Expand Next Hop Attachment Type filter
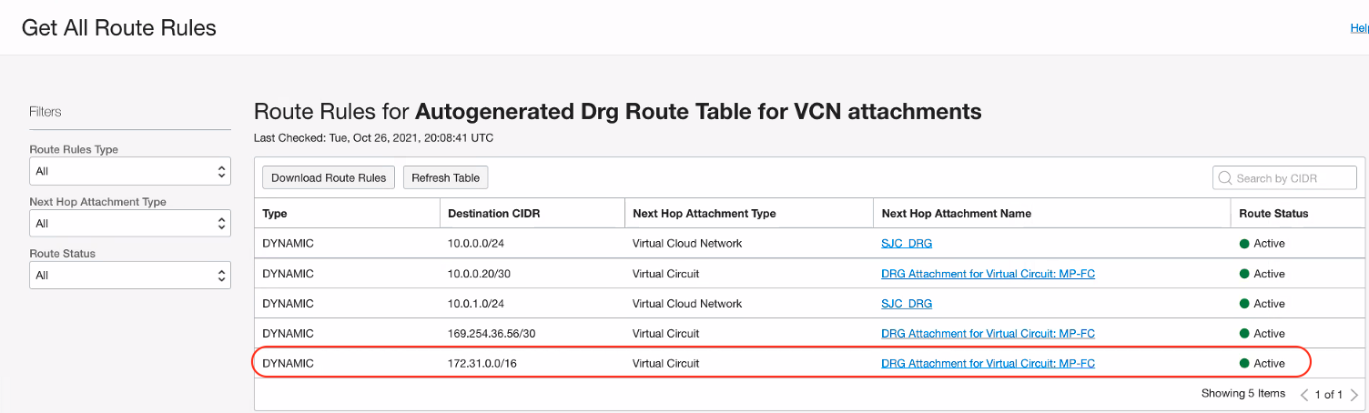1369x413 pixels. 129,223
